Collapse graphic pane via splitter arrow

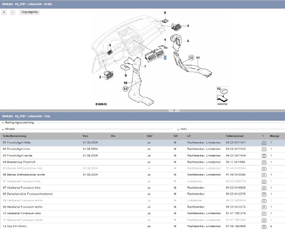(174, 110)
